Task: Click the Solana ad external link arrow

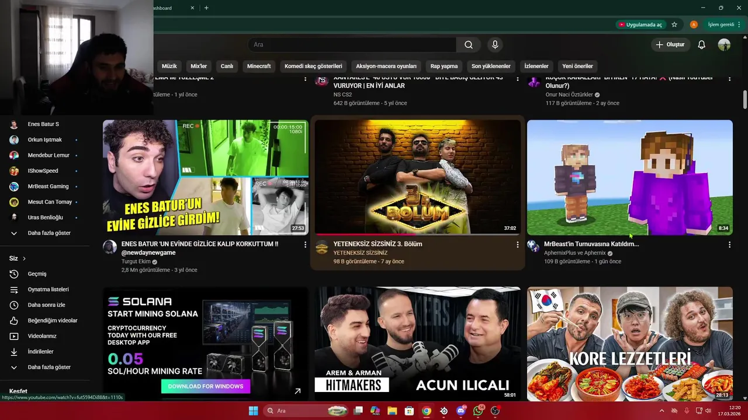Action: (297, 391)
